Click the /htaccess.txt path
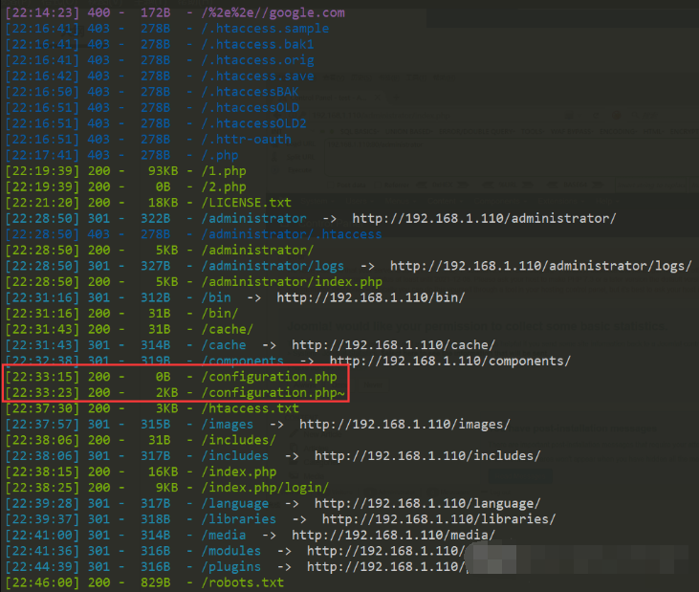699x592 pixels. click(x=250, y=408)
